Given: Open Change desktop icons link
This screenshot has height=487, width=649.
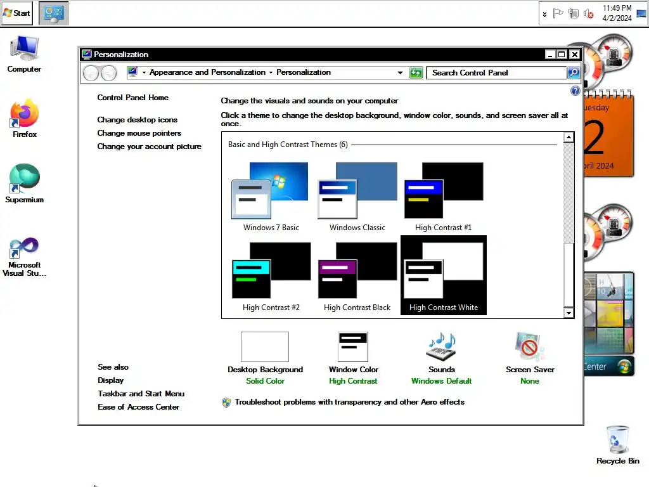Looking at the screenshot, I should pyautogui.click(x=137, y=120).
